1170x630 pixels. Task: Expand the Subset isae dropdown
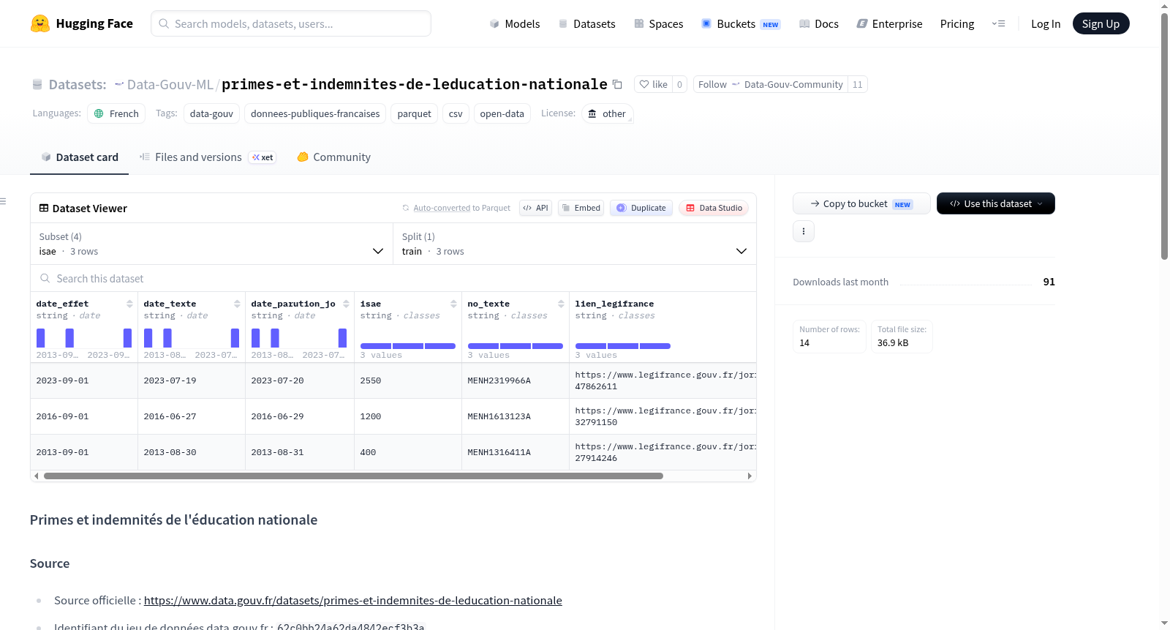coord(211,244)
